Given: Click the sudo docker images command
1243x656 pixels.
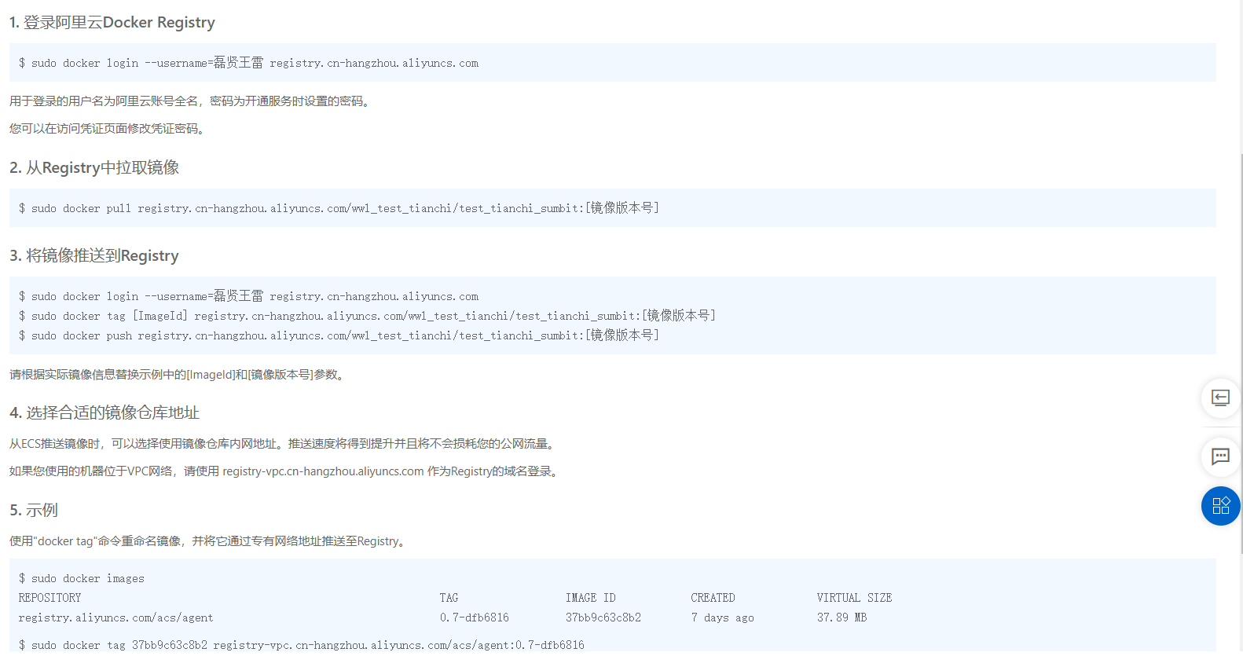Looking at the screenshot, I should (82, 578).
